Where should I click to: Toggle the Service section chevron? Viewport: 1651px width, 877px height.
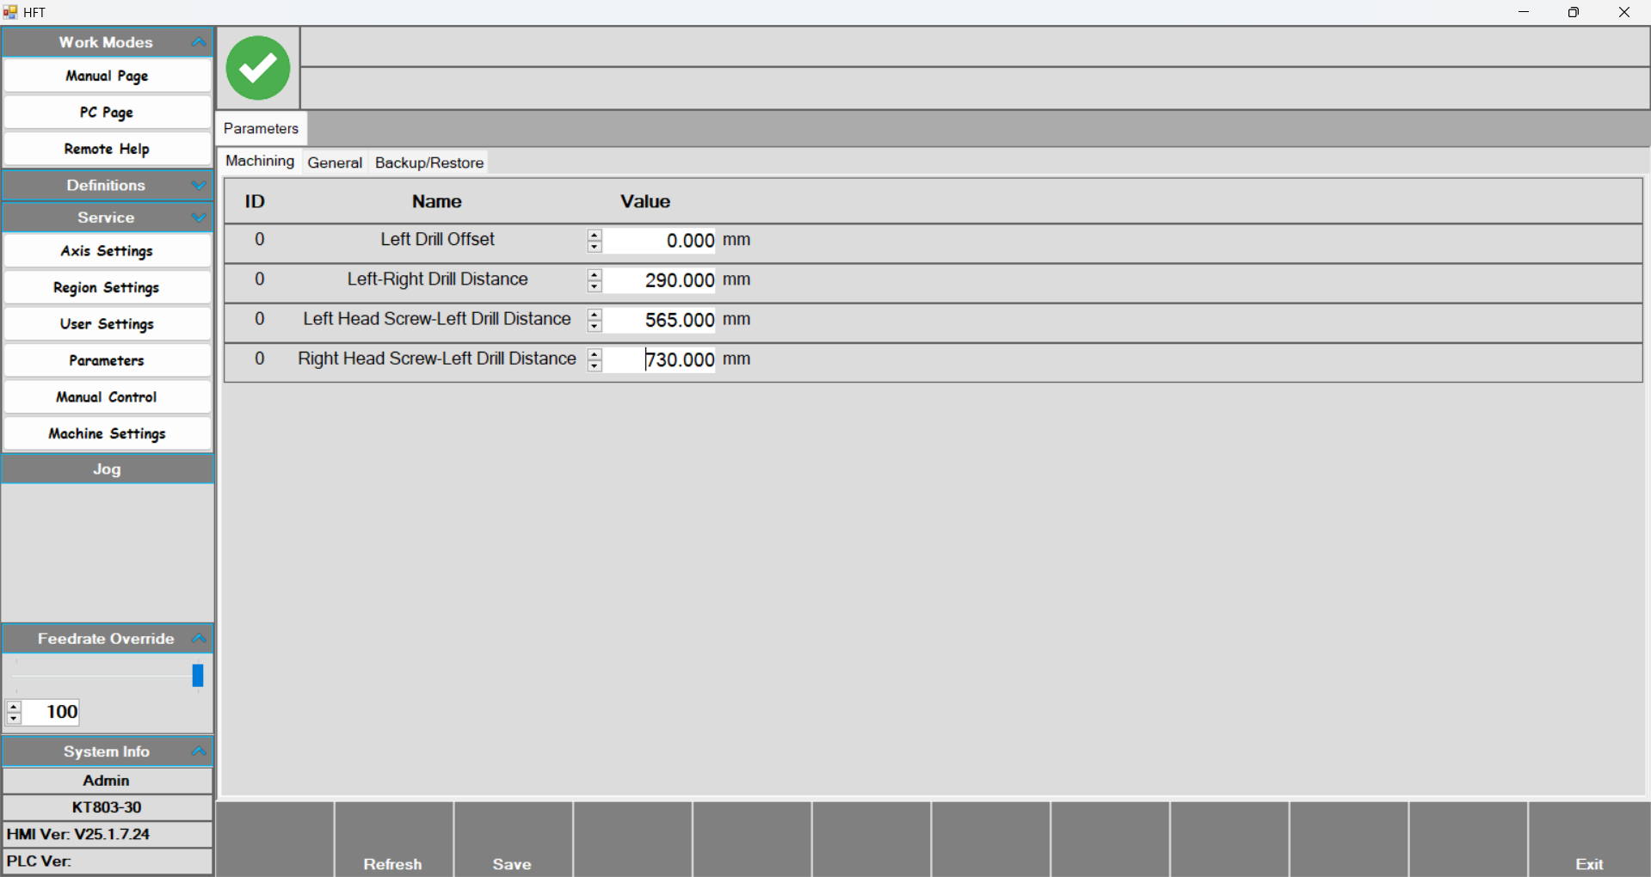click(x=199, y=218)
